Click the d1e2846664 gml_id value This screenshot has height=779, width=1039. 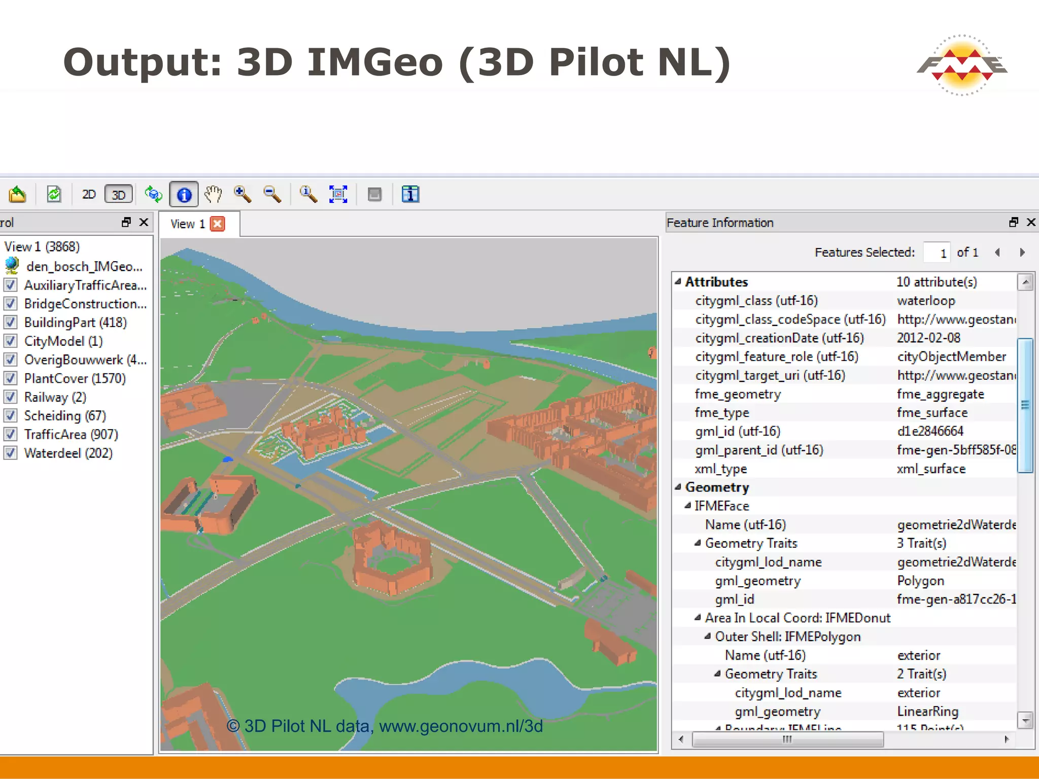click(x=930, y=431)
